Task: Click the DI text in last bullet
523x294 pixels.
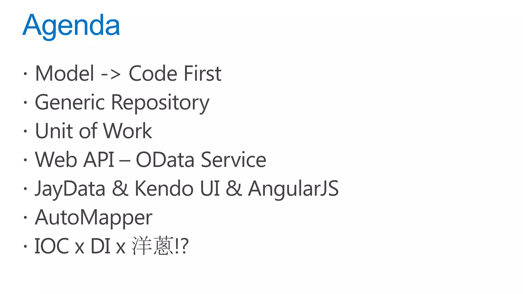Action: click(100, 246)
